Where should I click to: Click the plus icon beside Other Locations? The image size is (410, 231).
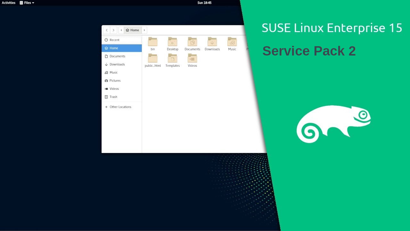click(106, 107)
